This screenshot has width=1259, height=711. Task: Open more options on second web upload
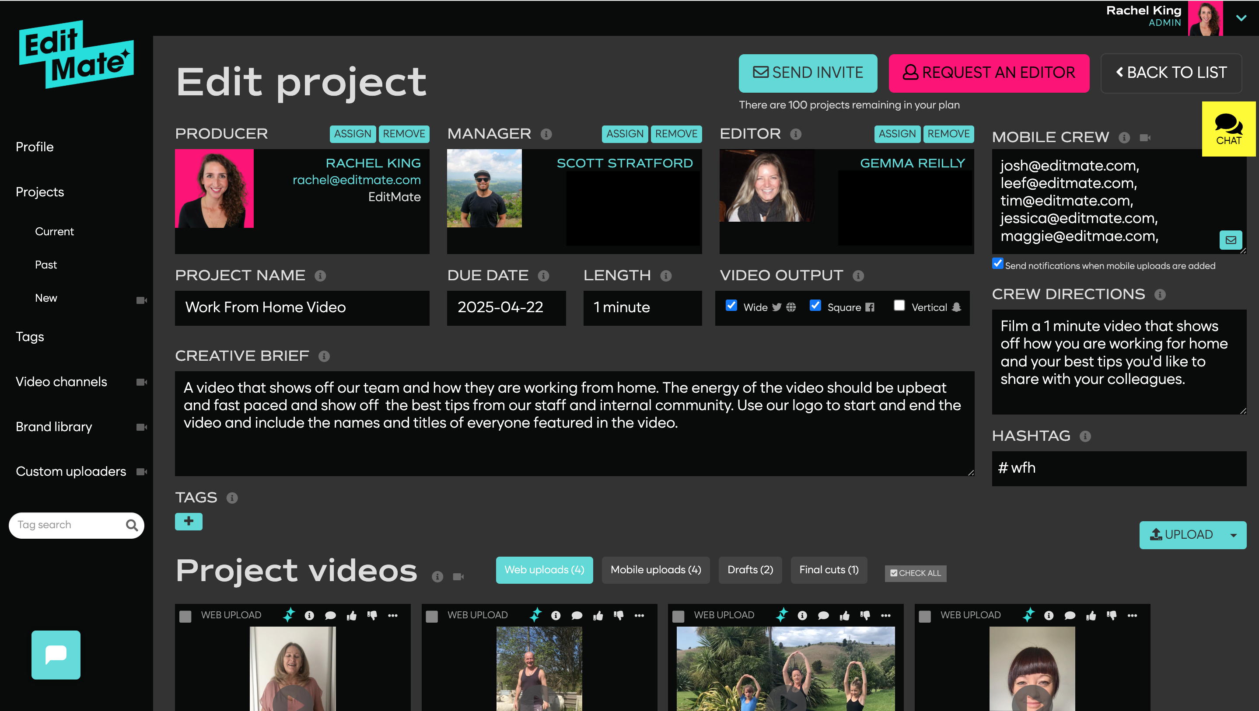click(639, 616)
